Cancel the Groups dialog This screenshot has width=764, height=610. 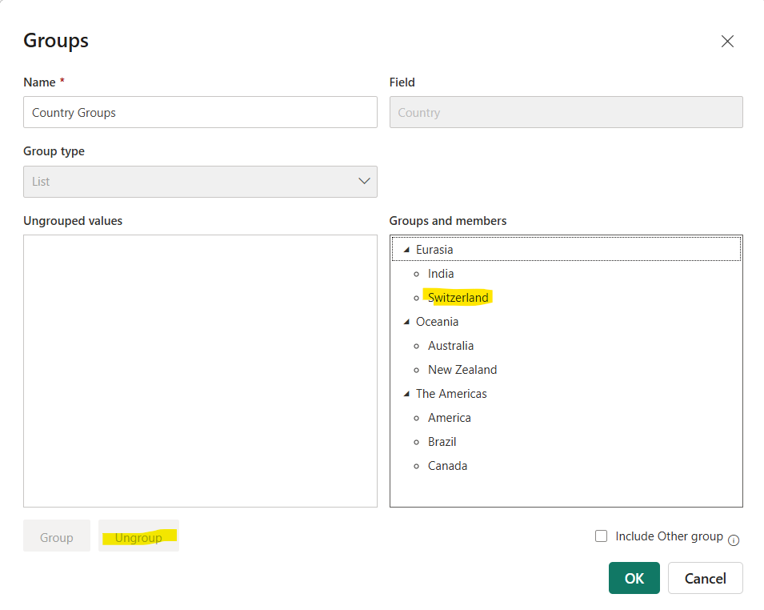tap(705, 577)
